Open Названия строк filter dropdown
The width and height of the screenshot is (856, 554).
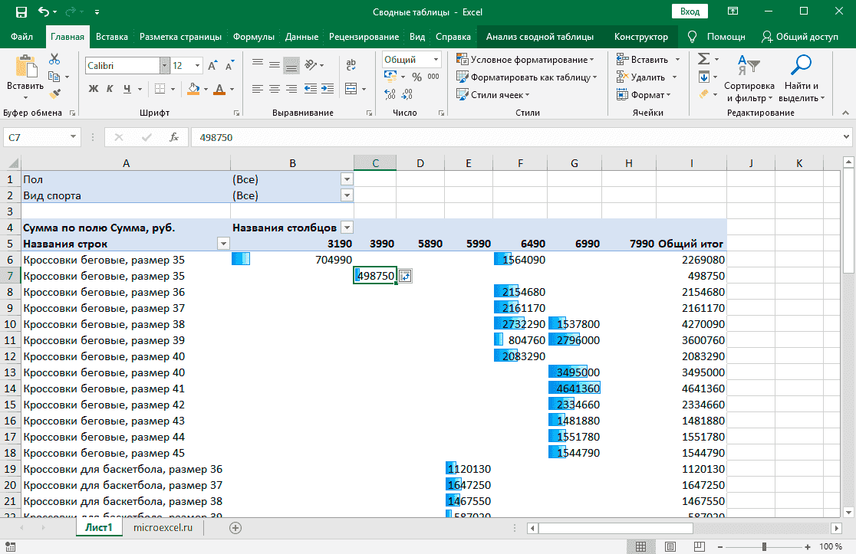[223, 244]
